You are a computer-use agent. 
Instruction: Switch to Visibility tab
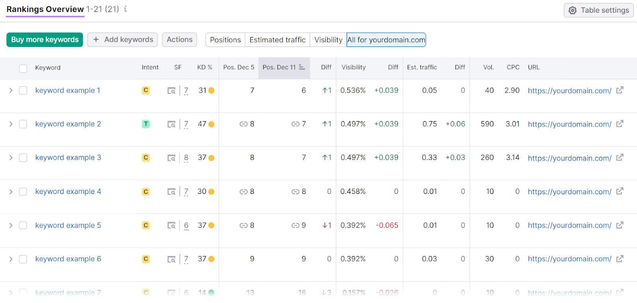[328, 40]
